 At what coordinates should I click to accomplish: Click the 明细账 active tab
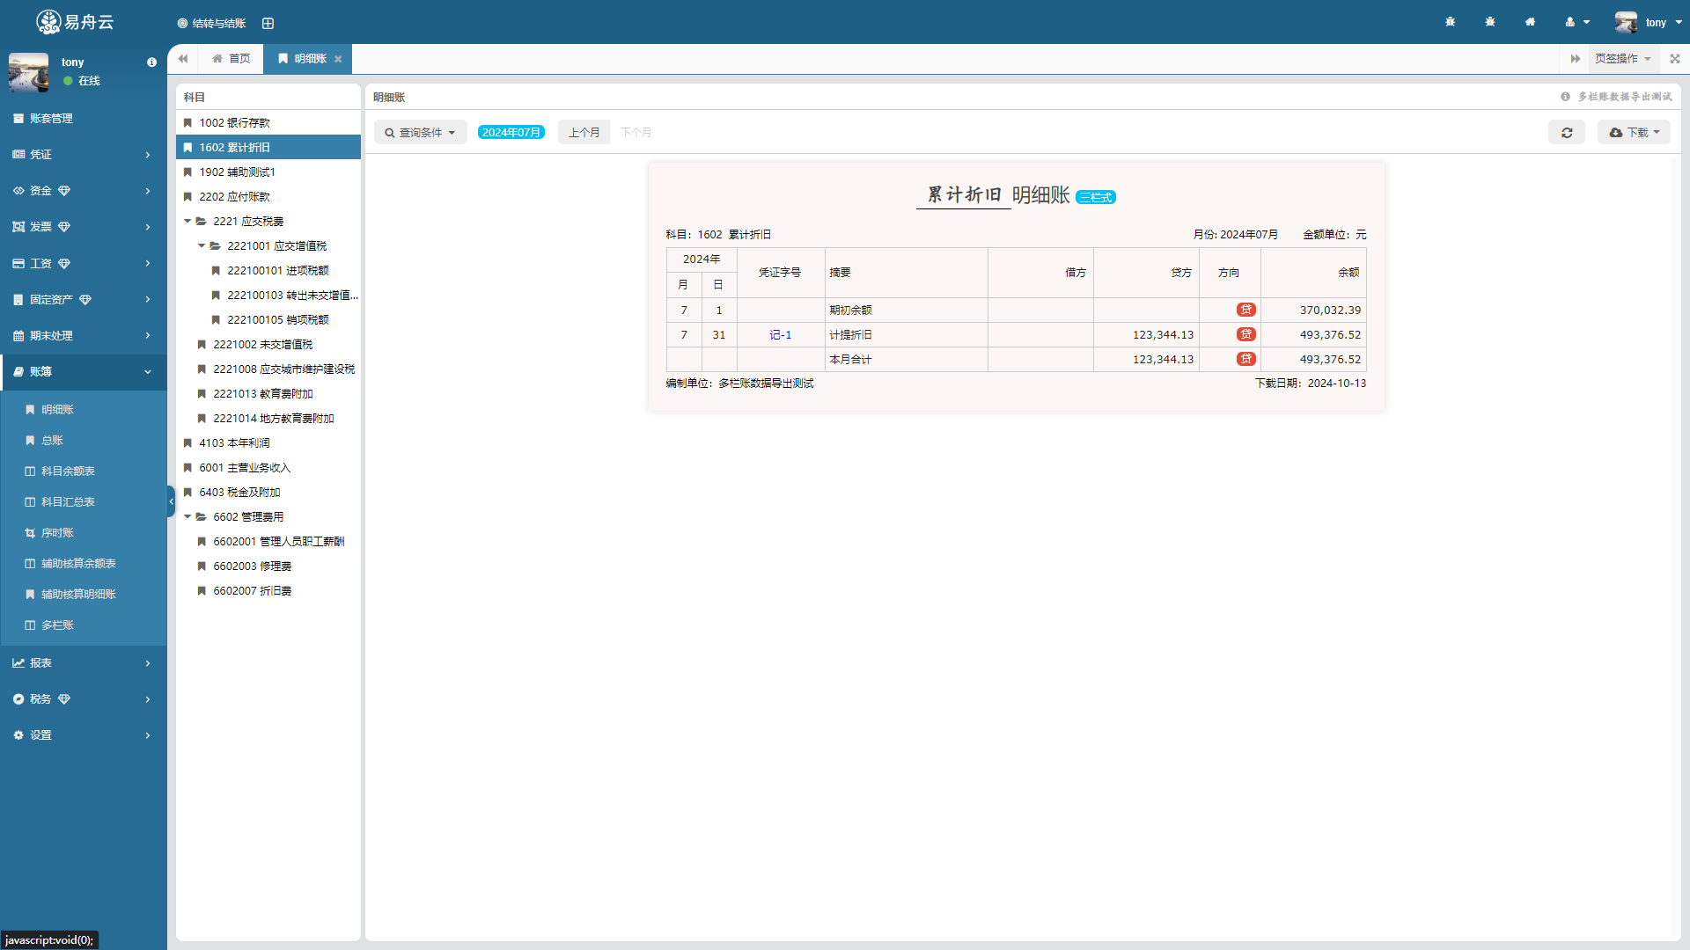pos(307,58)
